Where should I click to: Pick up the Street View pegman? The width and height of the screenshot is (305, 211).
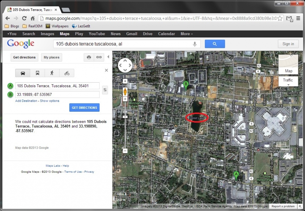[x=125, y=92]
